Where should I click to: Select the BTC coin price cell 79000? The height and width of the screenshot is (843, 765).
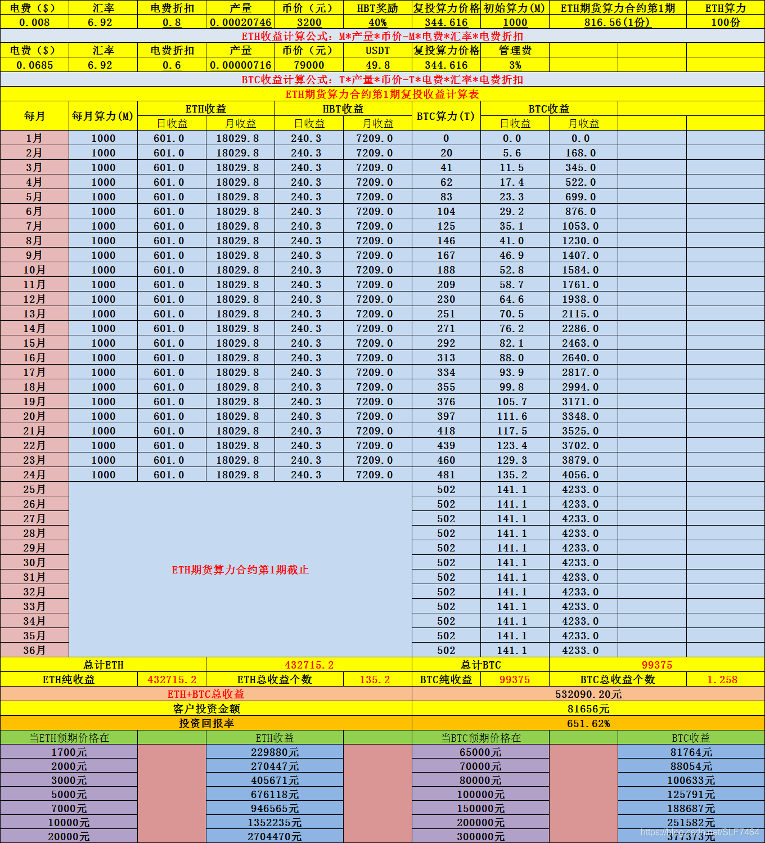(x=309, y=65)
